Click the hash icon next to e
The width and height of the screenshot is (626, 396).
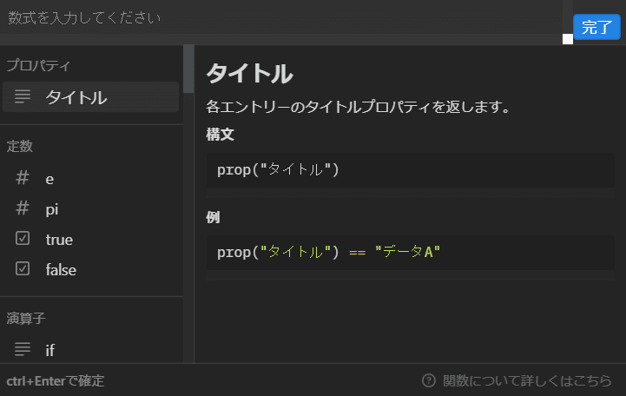[23, 178]
